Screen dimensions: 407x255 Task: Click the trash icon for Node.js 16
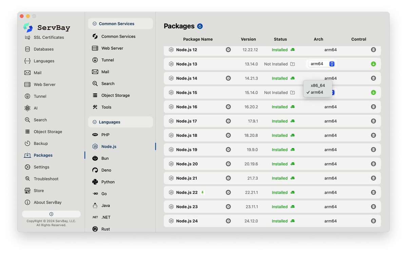[x=373, y=107]
